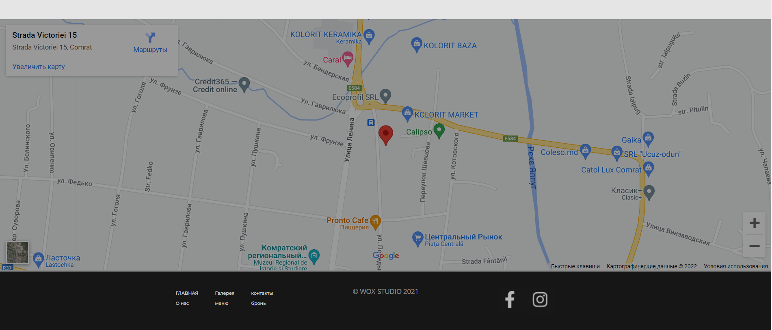Select the Ecoprofil SRL pin
This screenshot has width=772, height=330.
pyautogui.click(x=385, y=97)
